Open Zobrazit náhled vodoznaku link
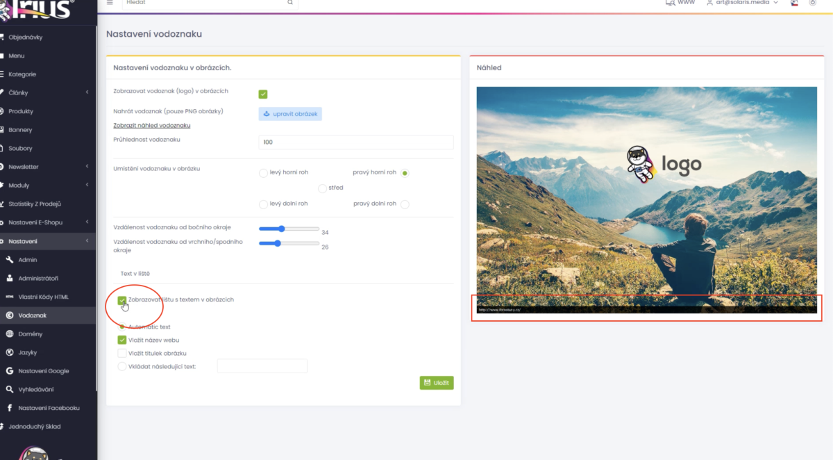 click(x=152, y=125)
